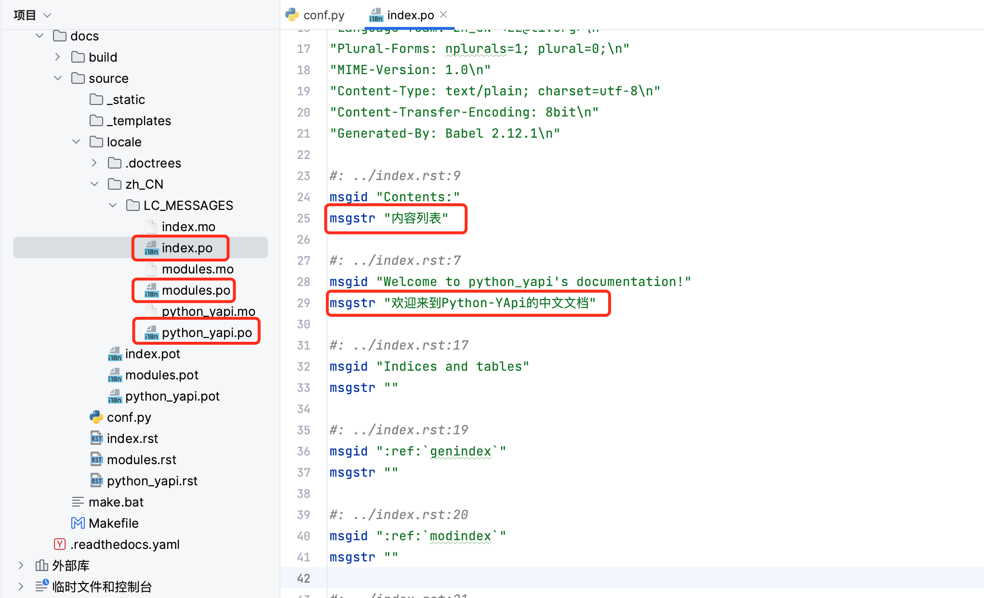Select python_yapi.rst file in tree
The image size is (984, 598).
tap(152, 481)
